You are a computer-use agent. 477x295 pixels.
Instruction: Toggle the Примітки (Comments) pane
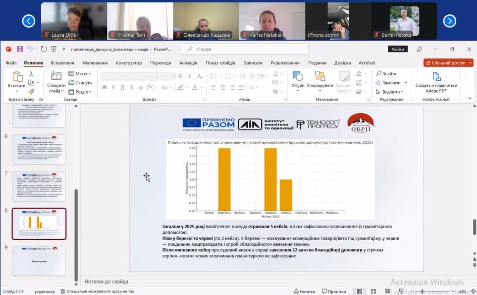pos(333,292)
